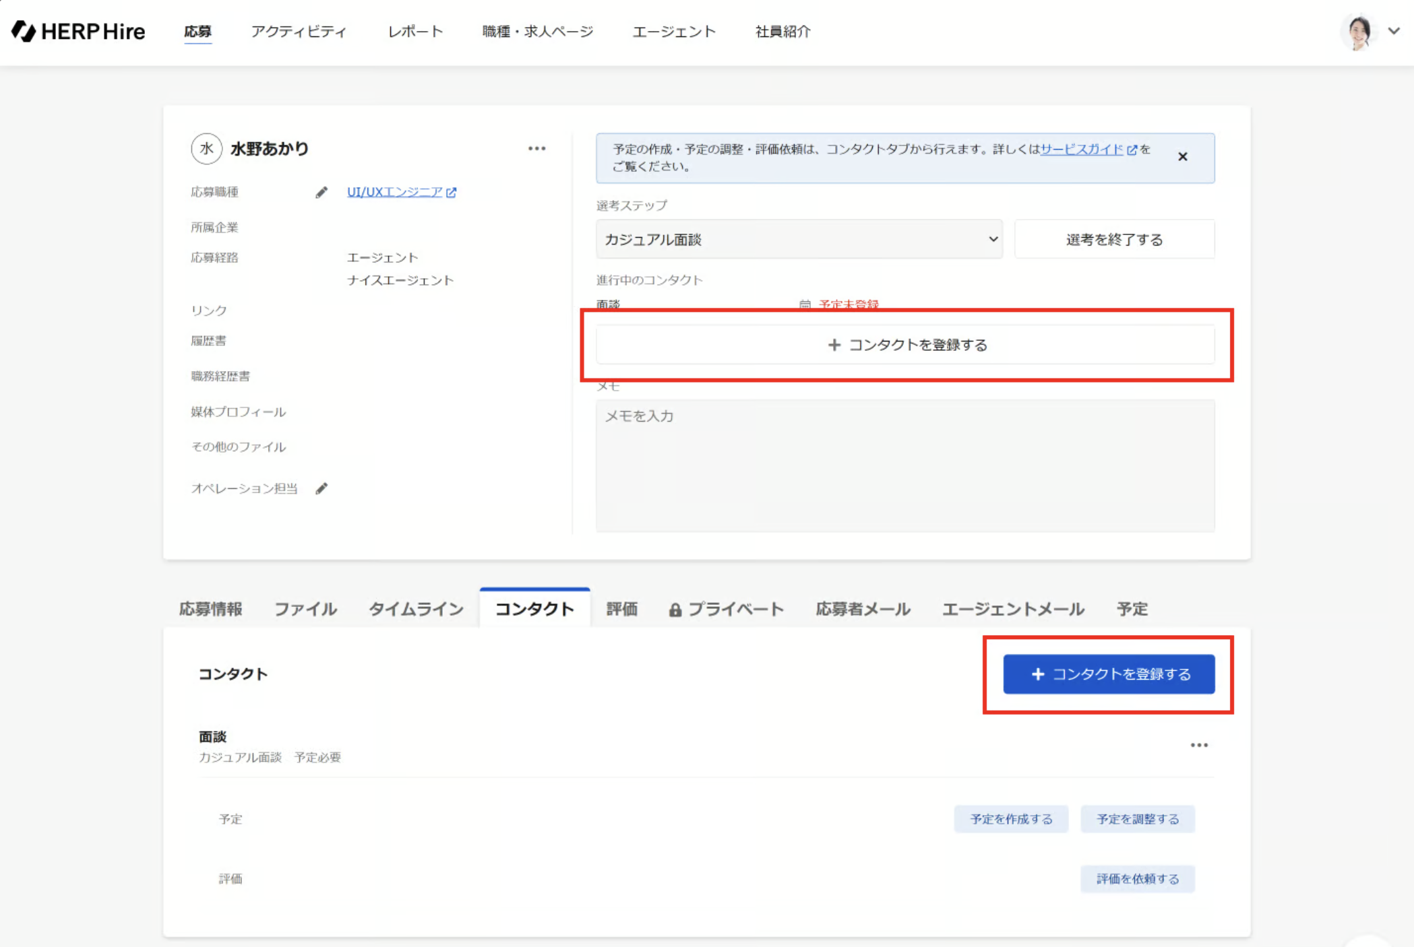Click the ナイスエージェント text

click(400, 280)
